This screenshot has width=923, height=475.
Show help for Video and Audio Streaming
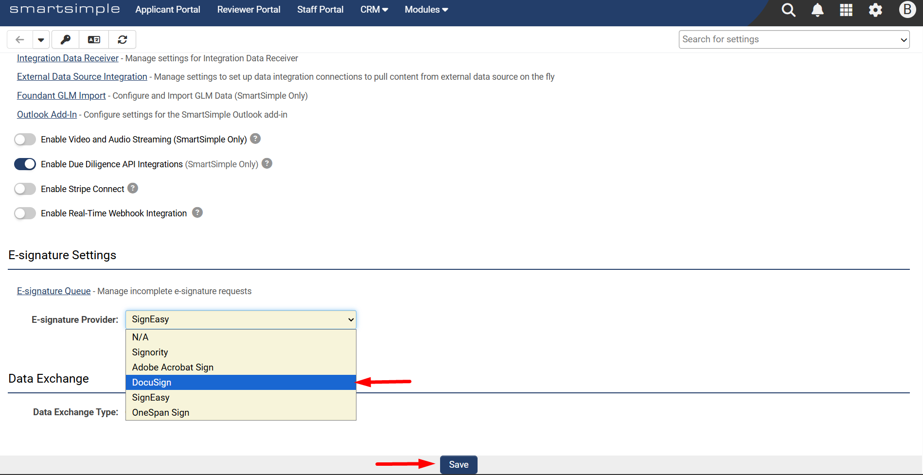255,139
